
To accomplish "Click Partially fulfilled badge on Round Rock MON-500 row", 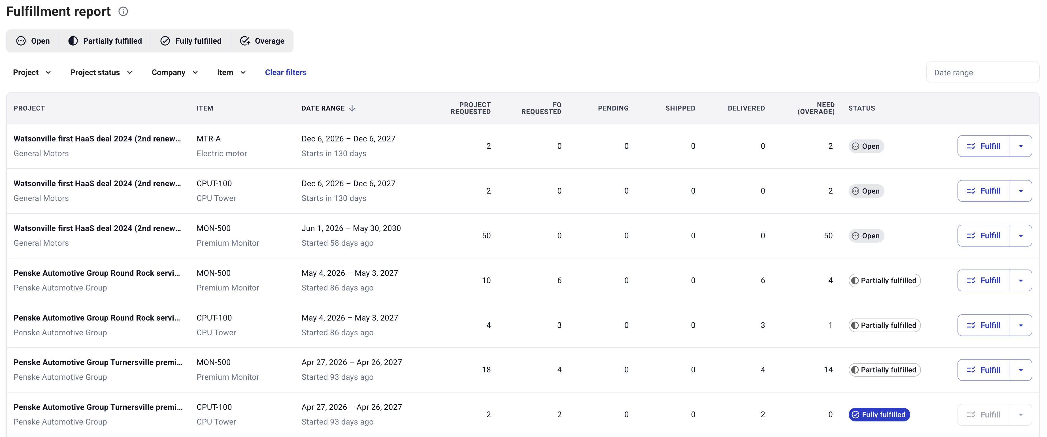I will [x=884, y=280].
